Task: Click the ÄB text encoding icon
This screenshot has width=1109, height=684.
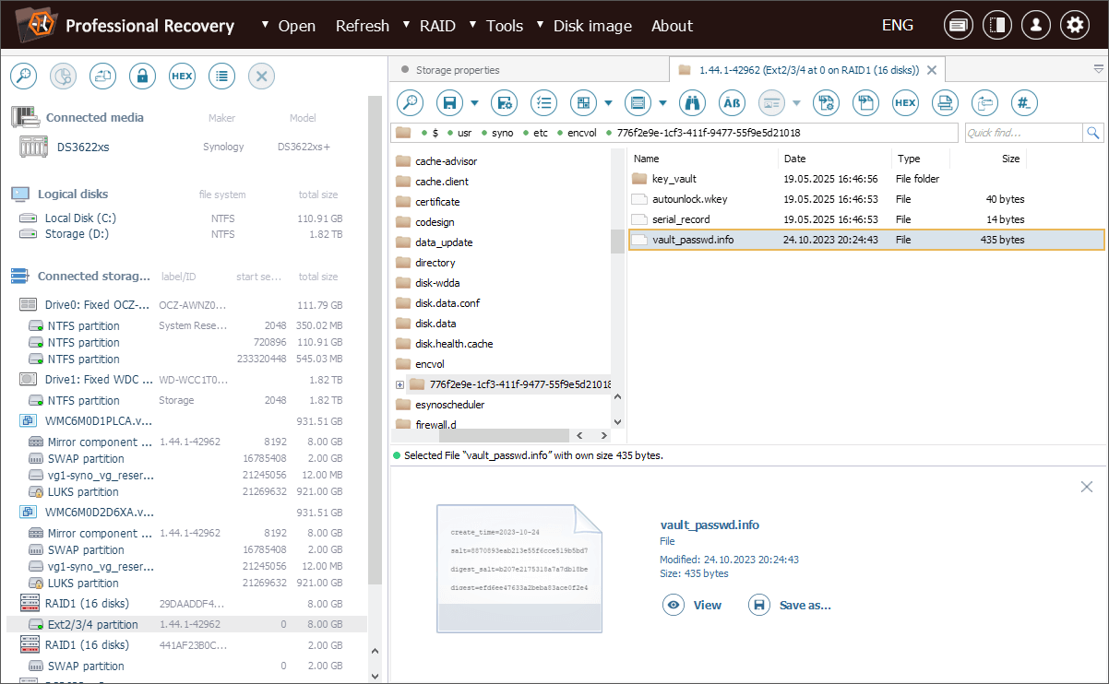Action: coord(732,102)
